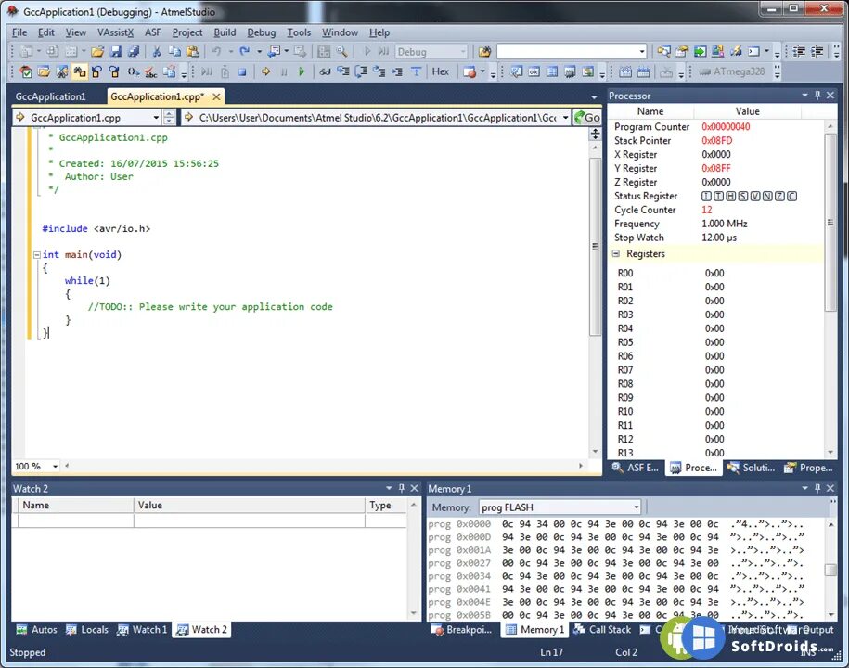Open the Debug menu

click(262, 32)
